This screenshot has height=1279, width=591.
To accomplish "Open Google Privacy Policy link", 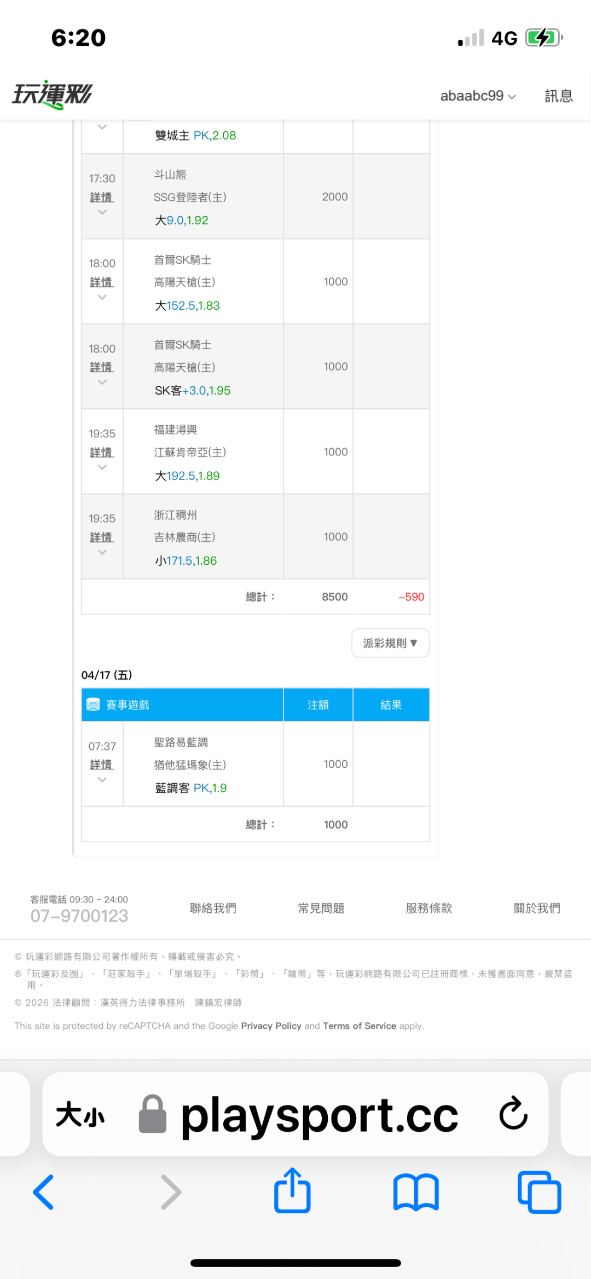I will (271, 1026).
